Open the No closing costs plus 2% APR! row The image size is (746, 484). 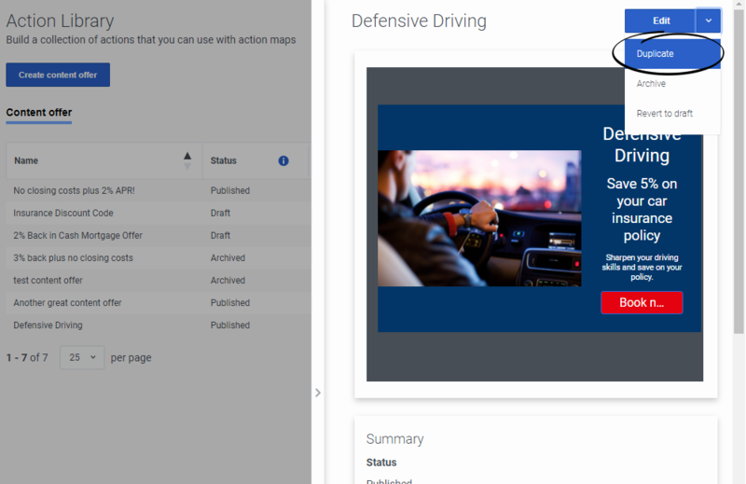[159, 190]
